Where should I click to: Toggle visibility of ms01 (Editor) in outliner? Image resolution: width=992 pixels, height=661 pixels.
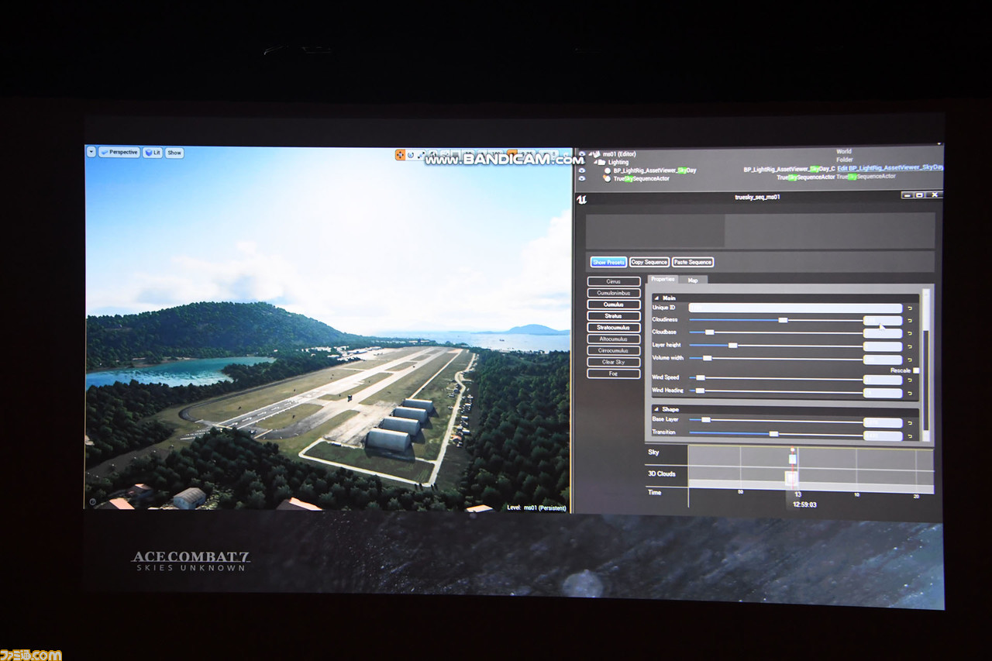(581, 153)
